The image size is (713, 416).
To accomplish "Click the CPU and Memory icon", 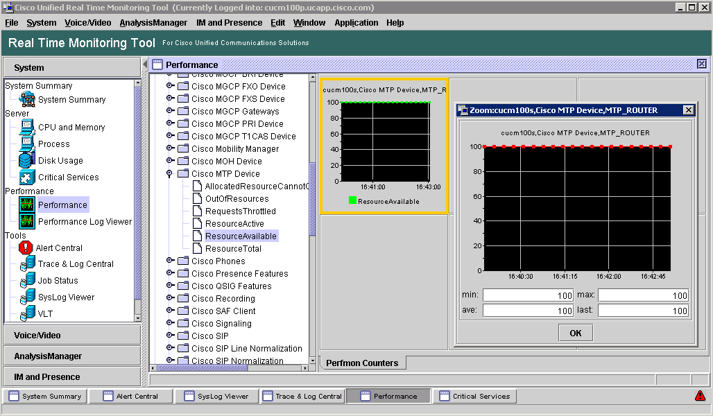I will tap(27, 128).
